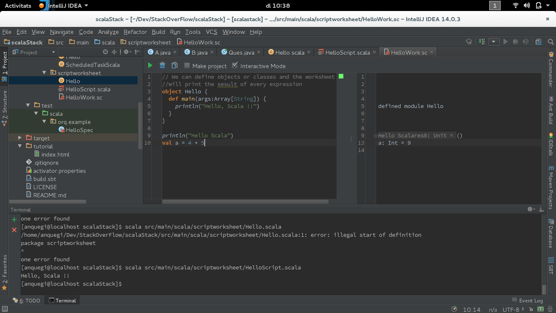Open the Refactor menu
The width and height of the screenshot is (556, 313).
(x=135, y=32)
